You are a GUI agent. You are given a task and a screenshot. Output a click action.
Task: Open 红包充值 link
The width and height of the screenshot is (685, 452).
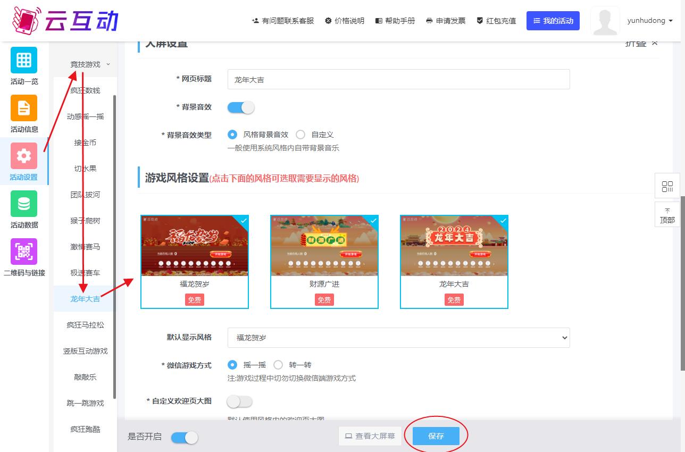(x=496, y=21)
